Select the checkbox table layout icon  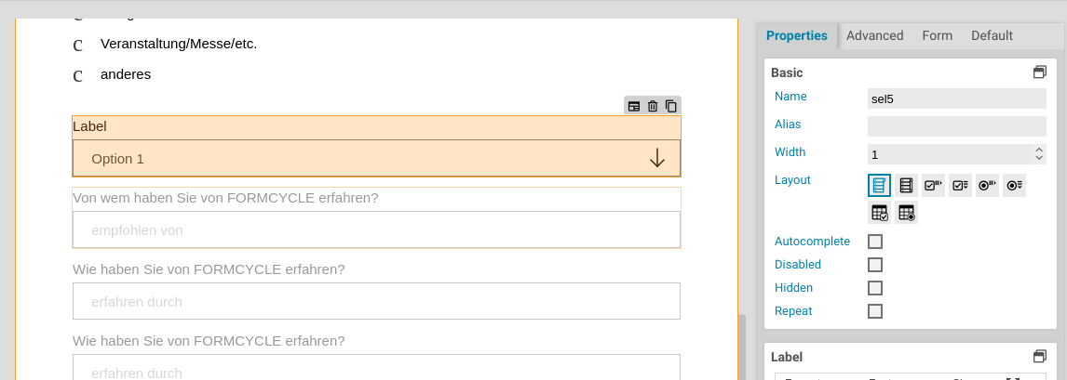tap(880, 213)
